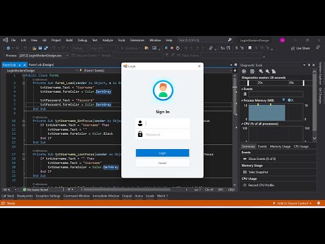This screenshot has height=244, width=325.
Task: Close the Form1.vb editor tab
Action: [24, 65]
